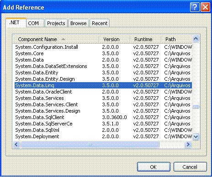Confirm with the OK button

pos(154,167)
